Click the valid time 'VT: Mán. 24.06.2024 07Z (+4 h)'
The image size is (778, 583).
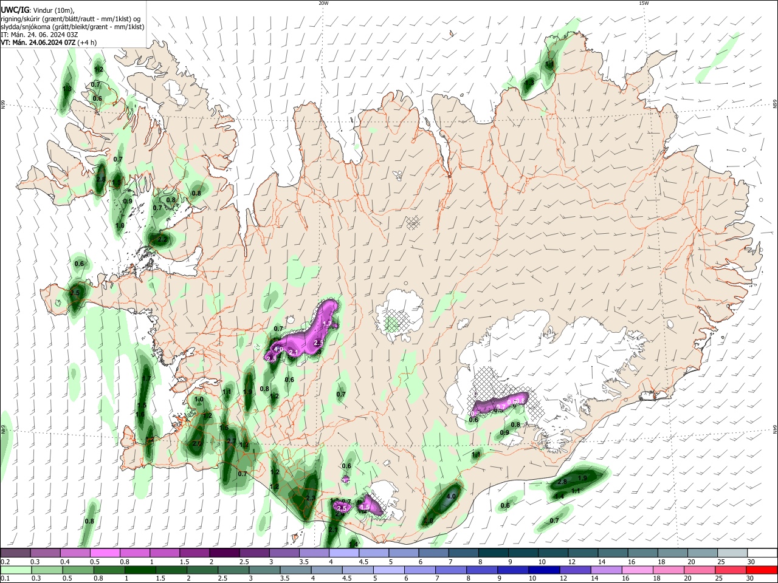point(48,43)
